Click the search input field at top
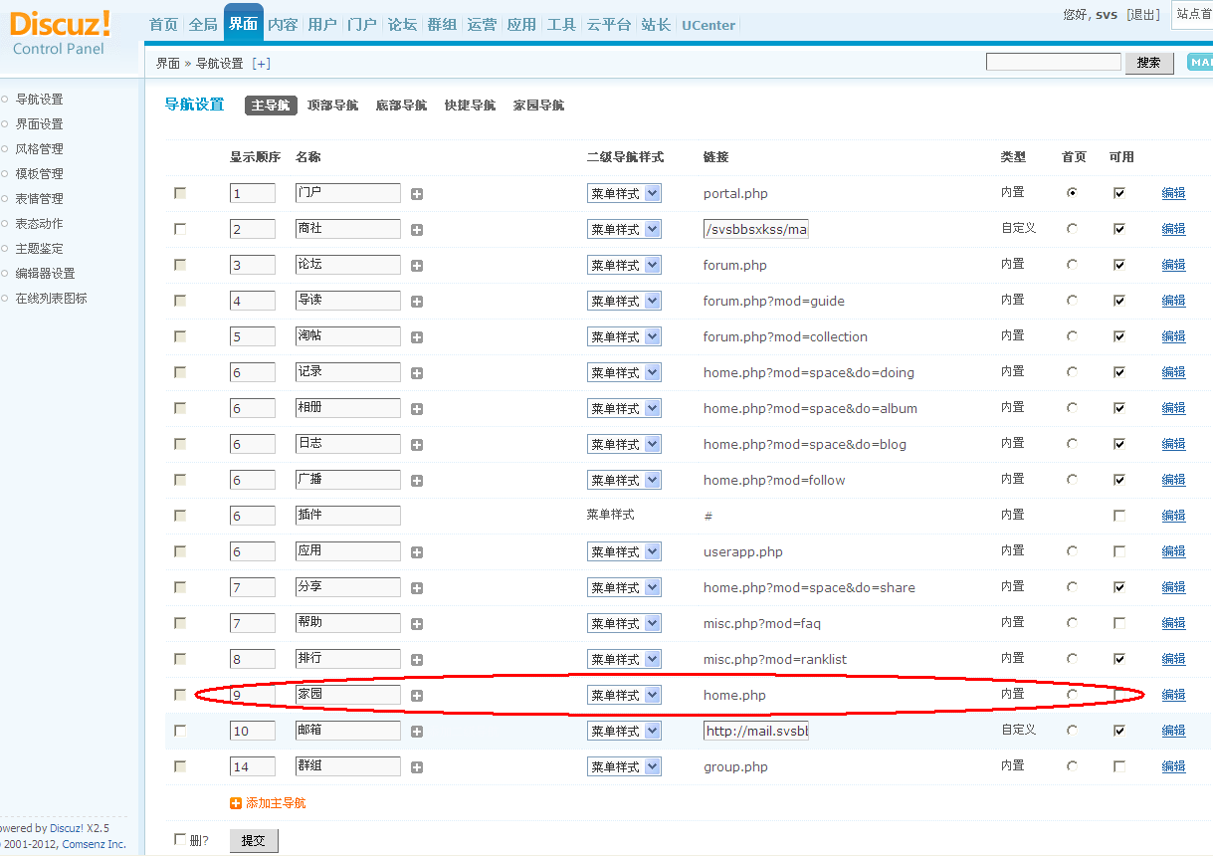This screenshot has width=1213, height=857. (x=1054, y=62)
